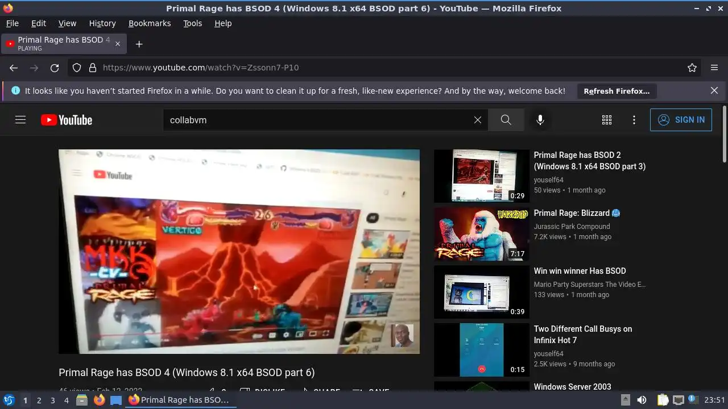Screen dimensions: 728x409
Task: Open the View menu
Action: coord(67,23)
